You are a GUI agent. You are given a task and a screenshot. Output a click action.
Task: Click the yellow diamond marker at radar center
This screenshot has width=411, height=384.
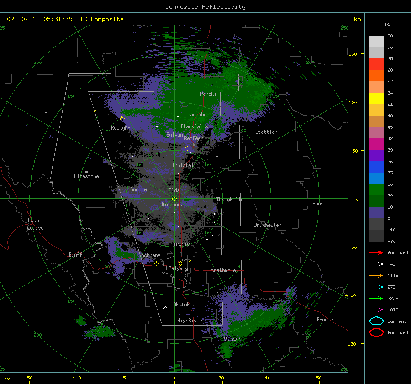click(x=174, y=199)
